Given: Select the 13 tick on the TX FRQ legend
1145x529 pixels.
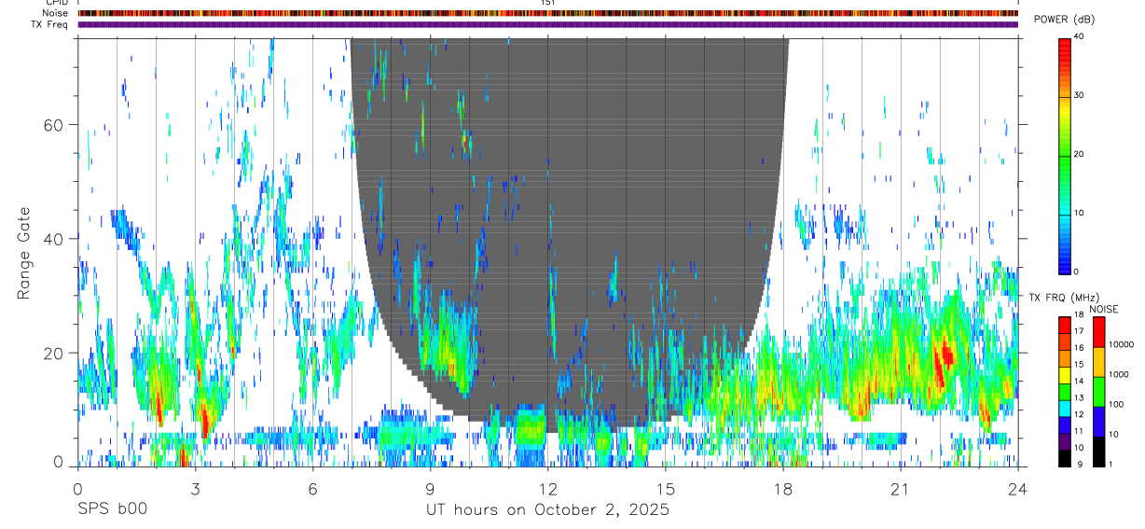Looking at the screenshot, I should click(x=1078, y=397).
